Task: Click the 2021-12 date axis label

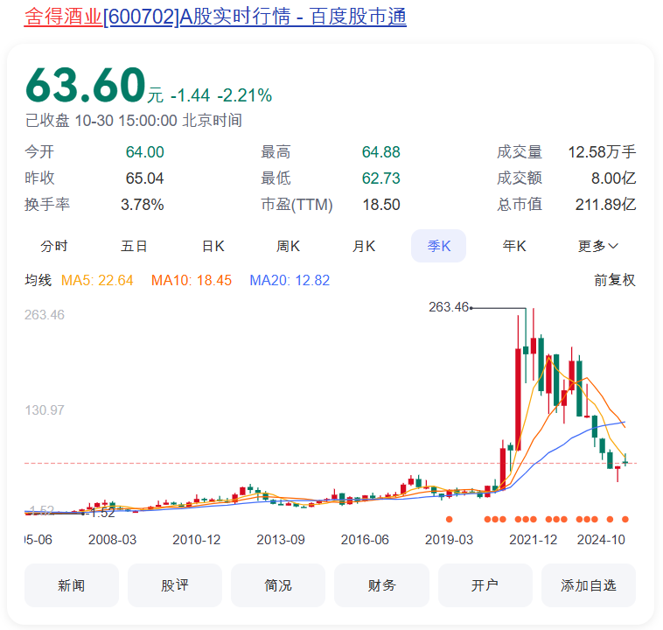Action: pyautogui.click(x=534, y=540)
